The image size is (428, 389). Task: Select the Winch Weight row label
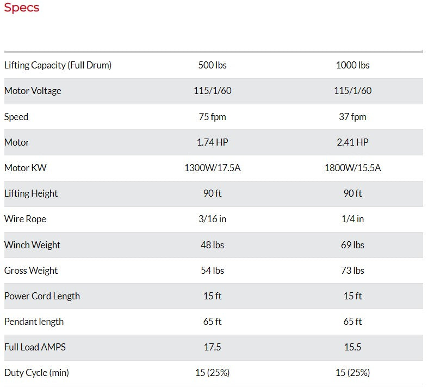point(32,245)
